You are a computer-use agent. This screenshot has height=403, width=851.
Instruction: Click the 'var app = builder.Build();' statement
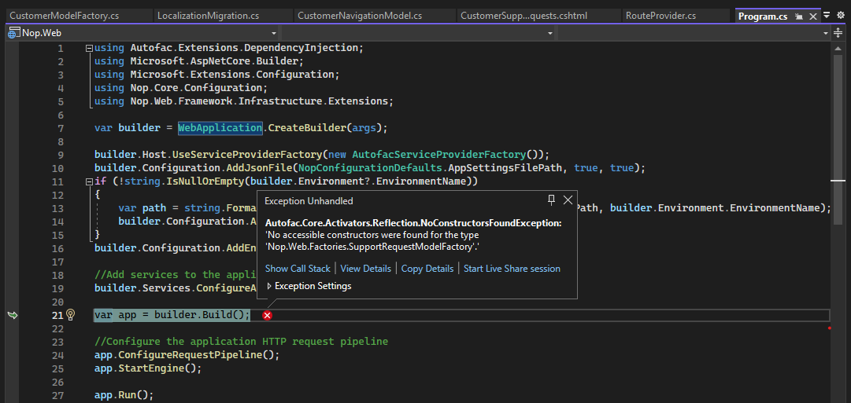[x=172, y=315]
